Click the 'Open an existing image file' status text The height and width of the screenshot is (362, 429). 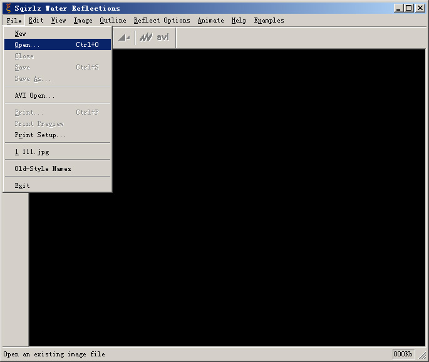coord(54,354)
